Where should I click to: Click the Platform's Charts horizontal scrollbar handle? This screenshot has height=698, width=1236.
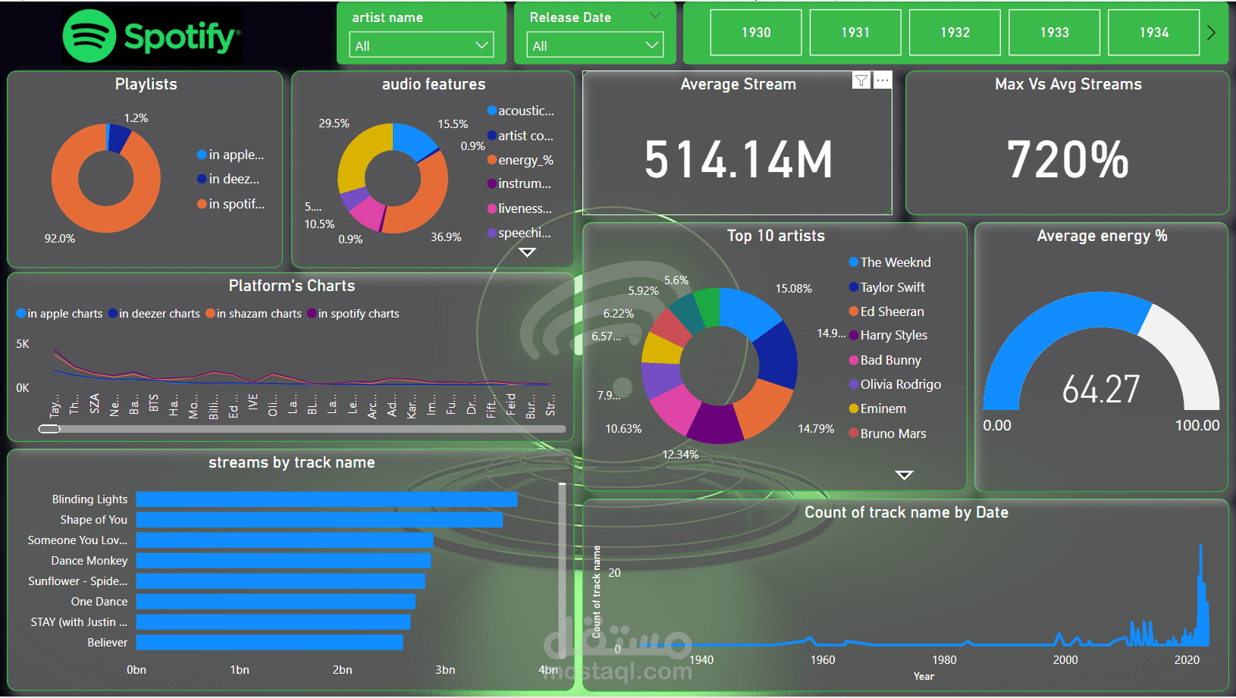click(49, 429)
